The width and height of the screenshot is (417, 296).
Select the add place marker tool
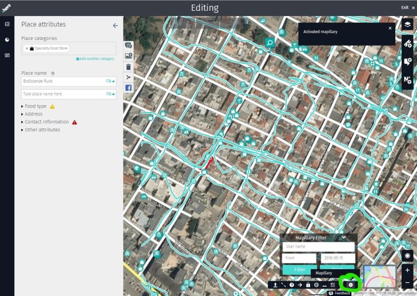click(x=407, y=62)
